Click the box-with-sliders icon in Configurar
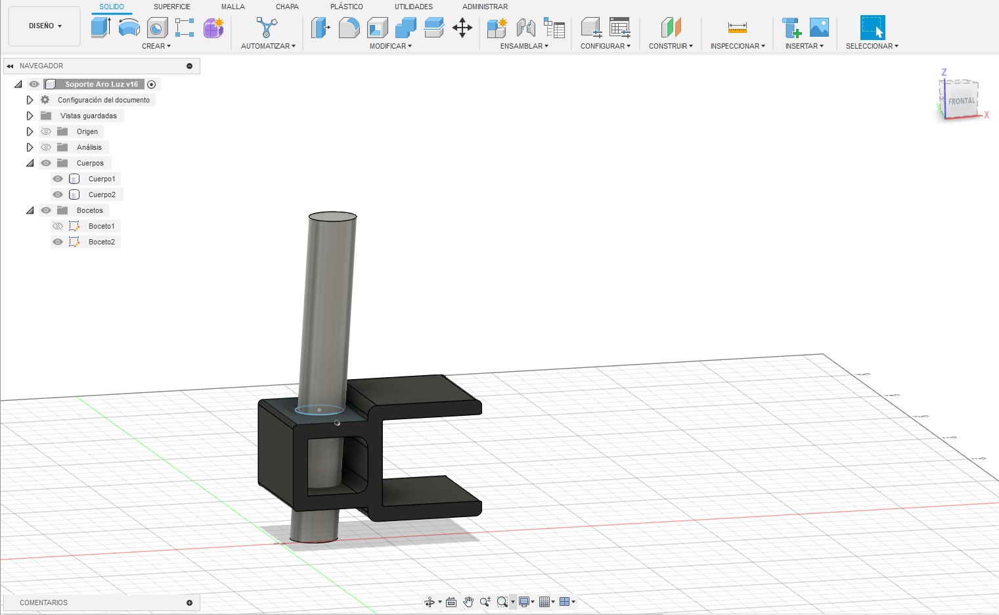This screenshot has height=615, width=999. (x=591, y=28)
